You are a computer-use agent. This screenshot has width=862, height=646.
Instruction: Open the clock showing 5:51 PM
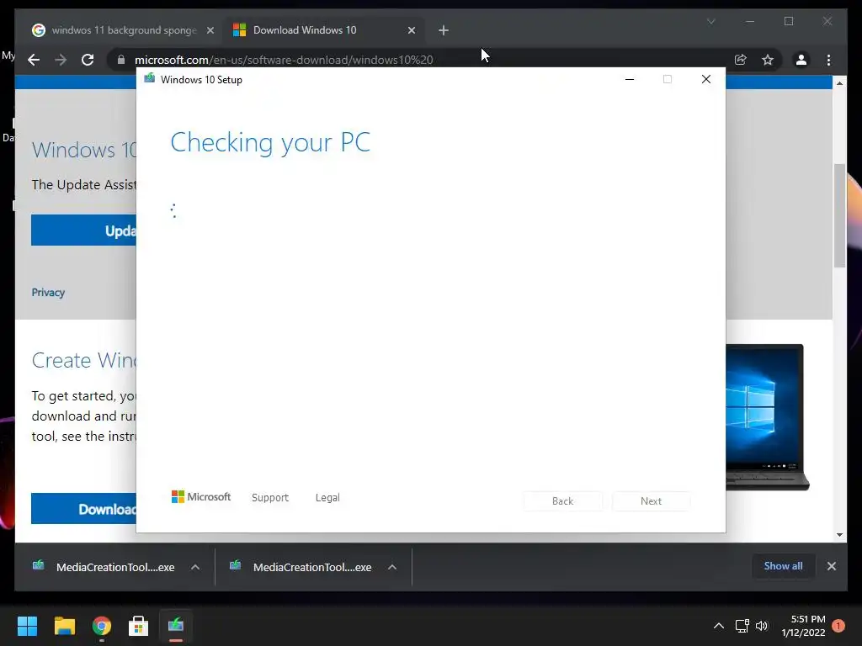[x=804, y=626]
